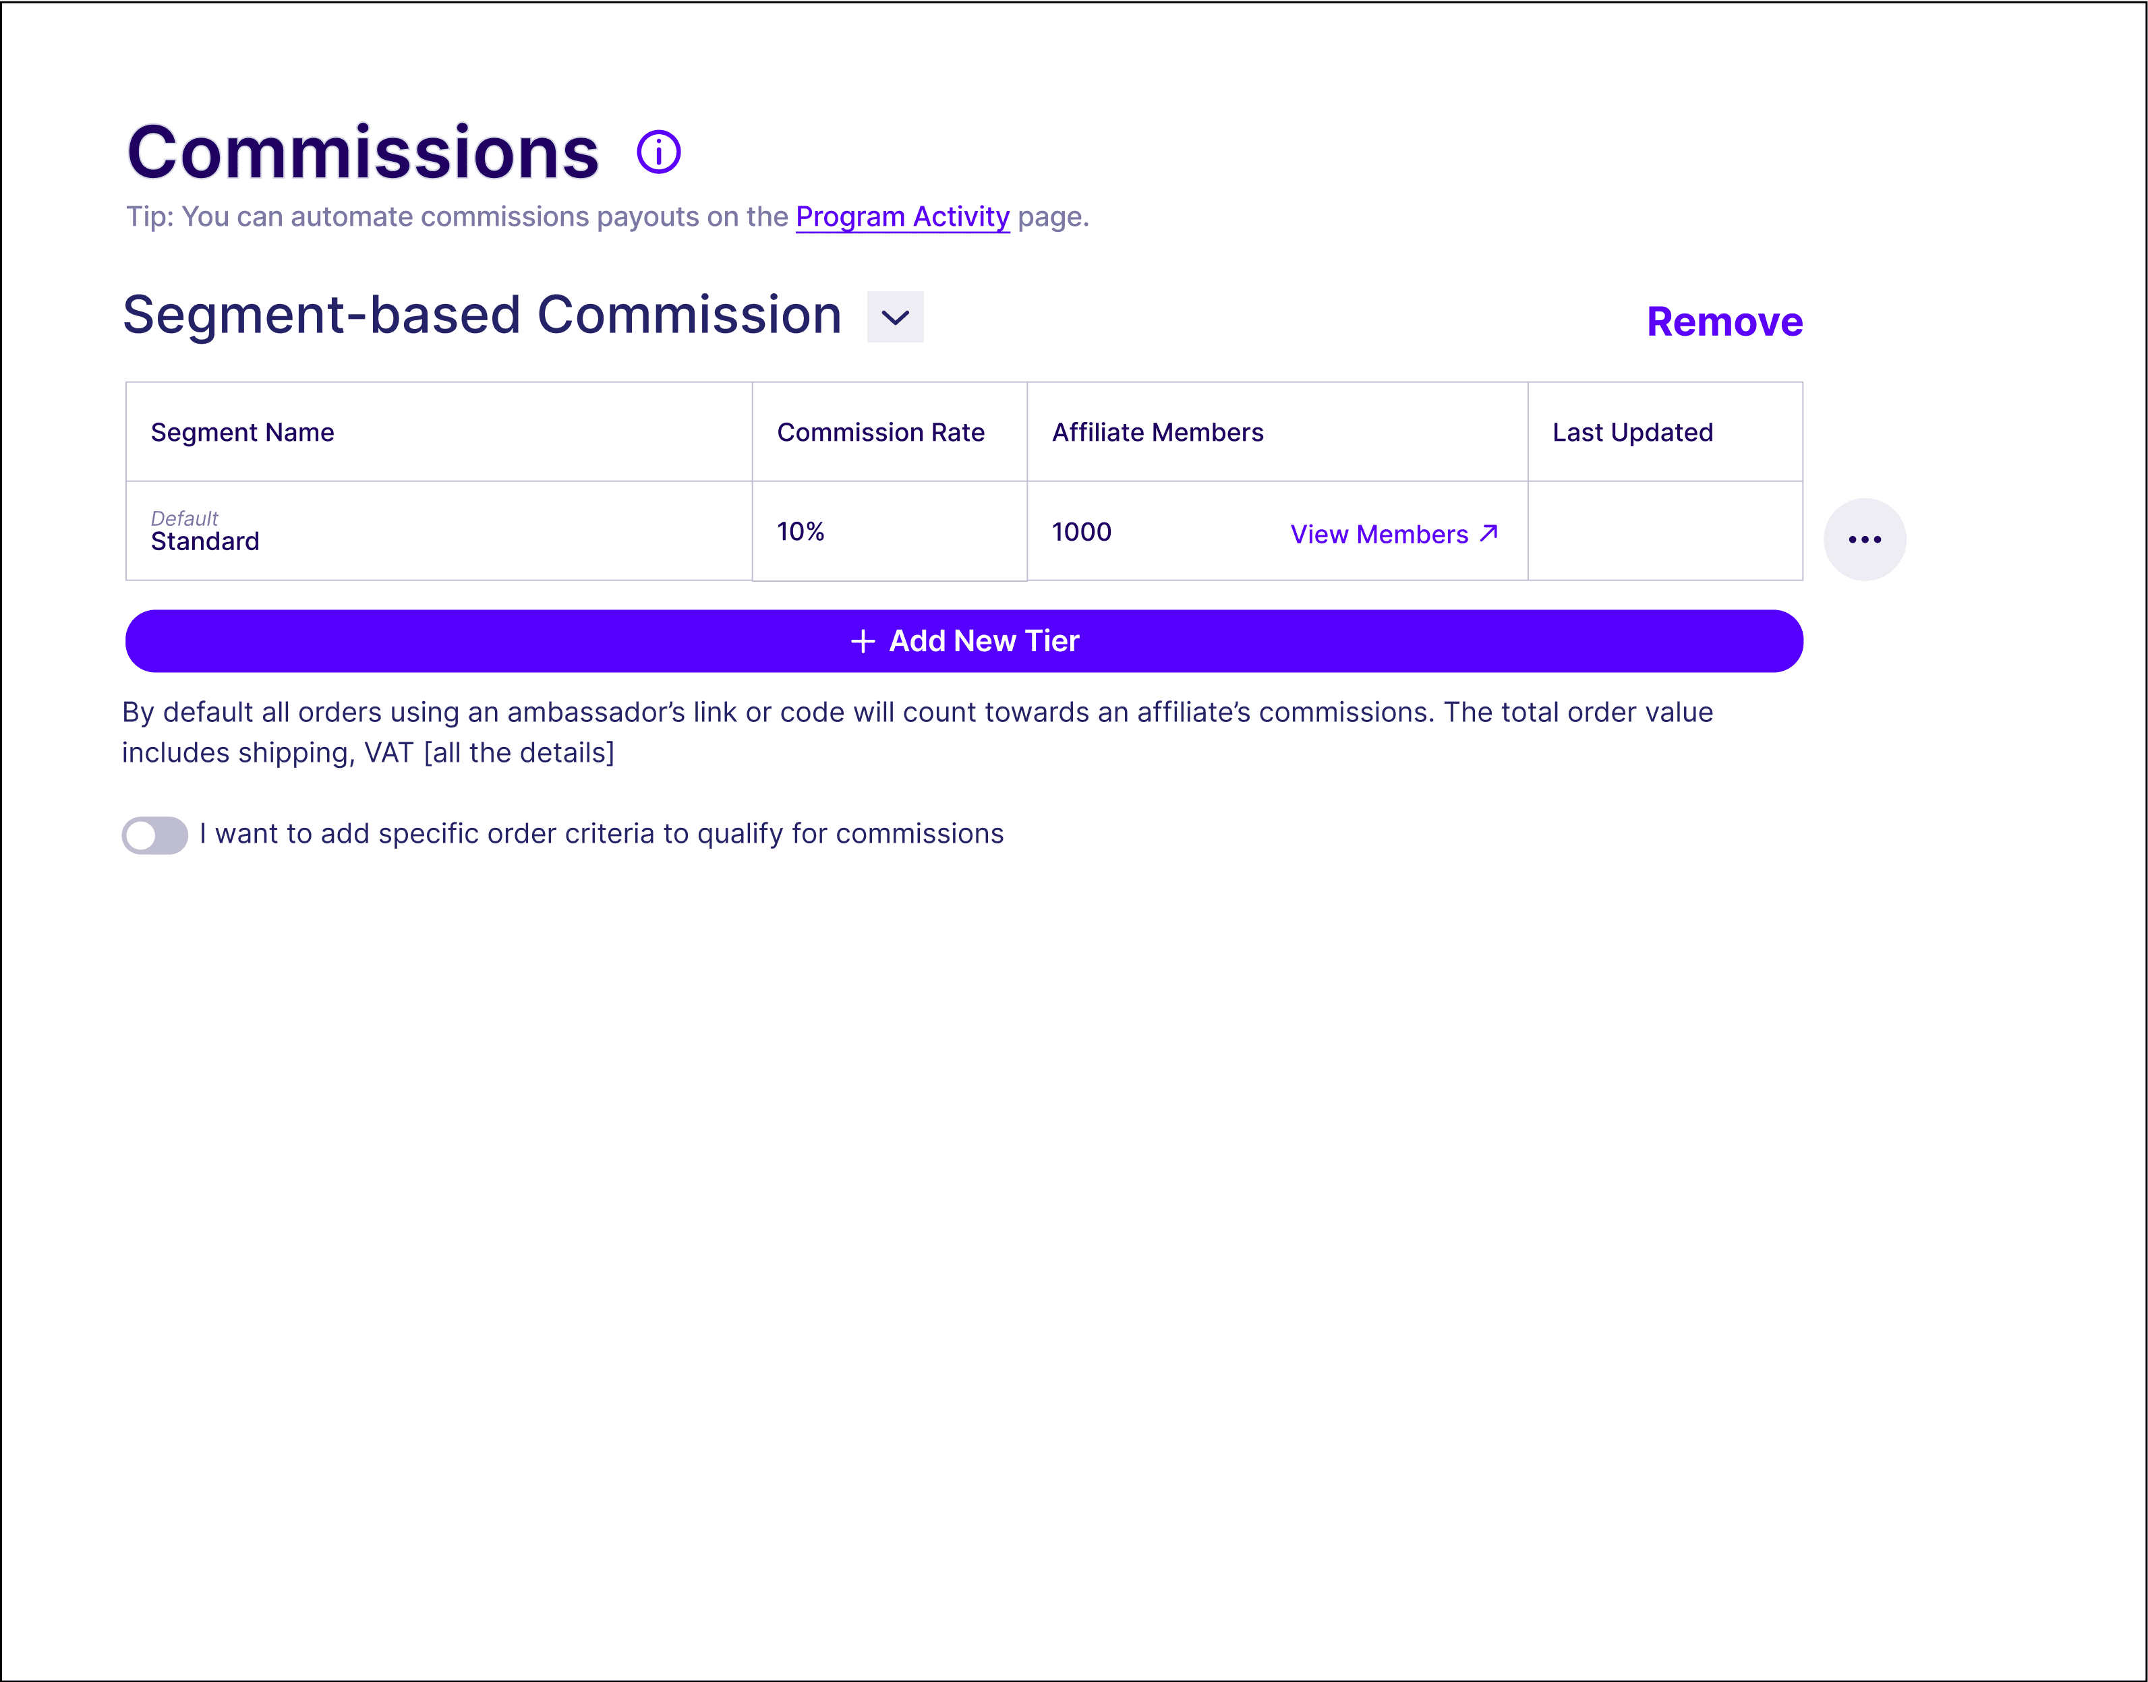Click the View Members link
2148x1682 pixels.
pyautogui.click(x=1378, y=535)
